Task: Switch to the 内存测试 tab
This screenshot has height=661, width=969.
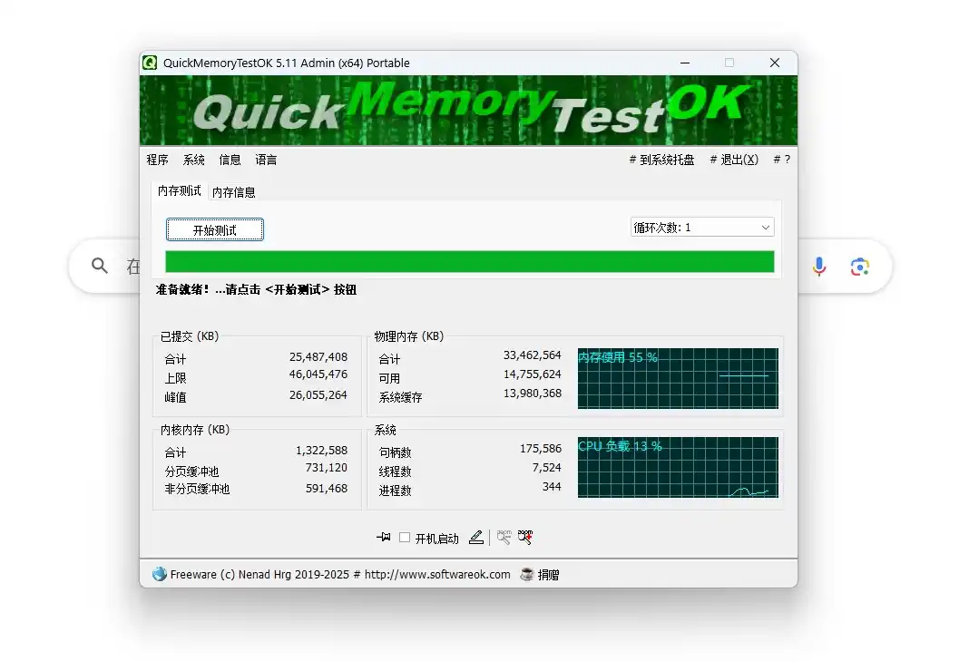Action: 180,191
